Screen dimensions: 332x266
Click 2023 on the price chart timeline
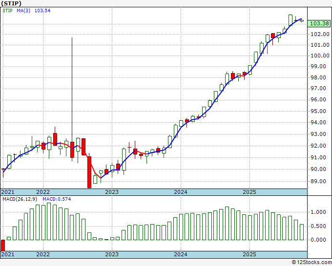(112, 192)
